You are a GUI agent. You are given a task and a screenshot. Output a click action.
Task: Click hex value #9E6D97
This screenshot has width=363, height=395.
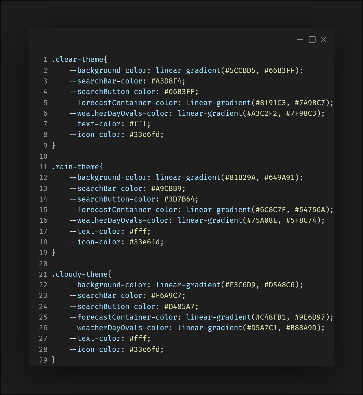(310, 317)
